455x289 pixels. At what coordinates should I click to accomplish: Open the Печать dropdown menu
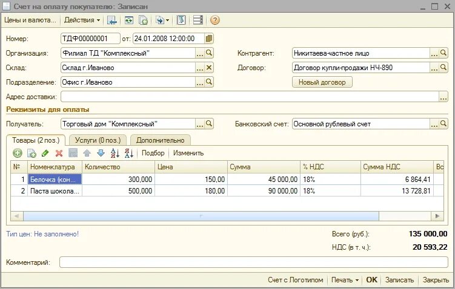click(345, 280)
